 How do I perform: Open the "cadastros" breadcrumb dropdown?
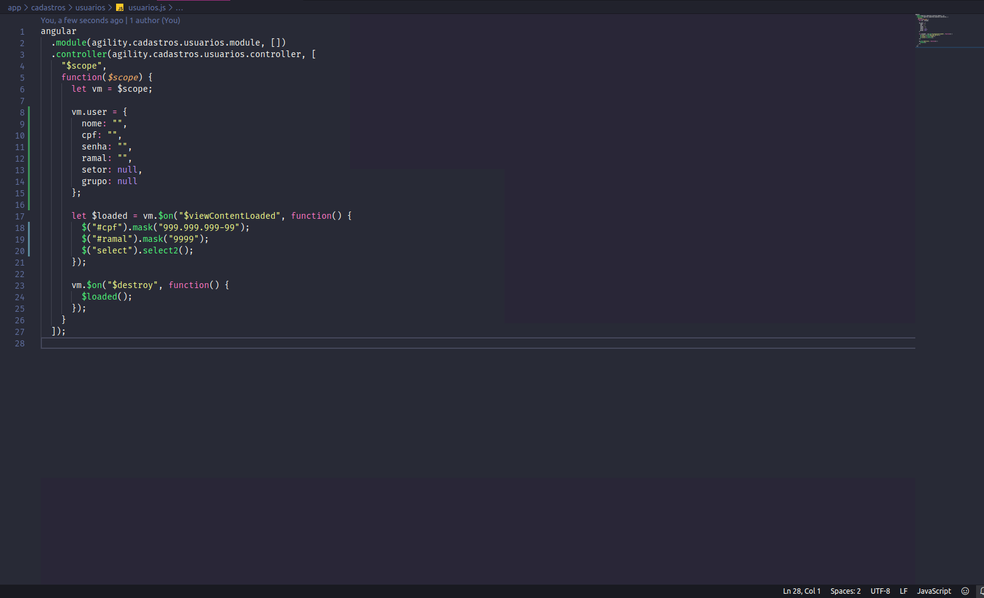tap(48, 7)
